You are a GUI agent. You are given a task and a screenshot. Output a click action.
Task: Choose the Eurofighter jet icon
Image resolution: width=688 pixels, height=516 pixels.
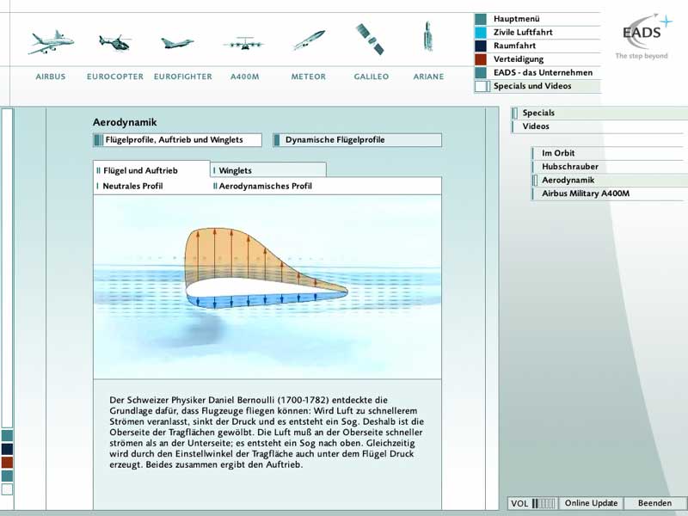click(177, 42)
